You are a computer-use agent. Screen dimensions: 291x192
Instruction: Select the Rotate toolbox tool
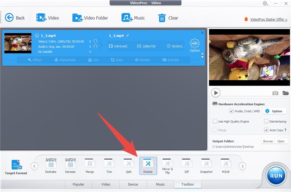(x=148, y=166)
